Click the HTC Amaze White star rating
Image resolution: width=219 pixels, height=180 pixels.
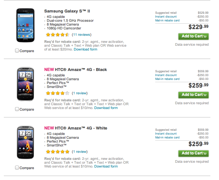(57, 152)
